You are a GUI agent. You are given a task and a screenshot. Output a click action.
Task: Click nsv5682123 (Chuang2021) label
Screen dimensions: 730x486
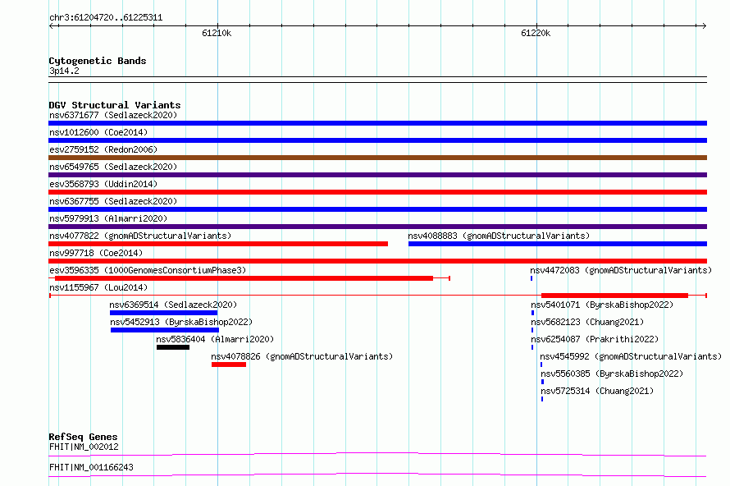(587, 322)
